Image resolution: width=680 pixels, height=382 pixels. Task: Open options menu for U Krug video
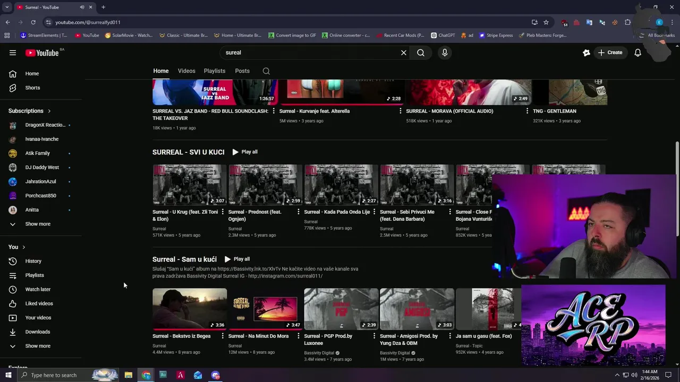pos(223,212)
